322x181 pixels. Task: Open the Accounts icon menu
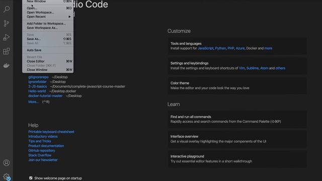7,163
